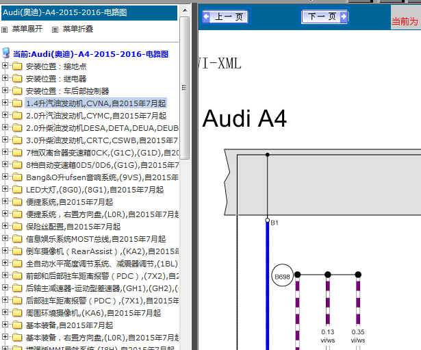Click the 上一页 previous page button
The width and height of the screenshot is (421, 350).
[x=225, y=16]
